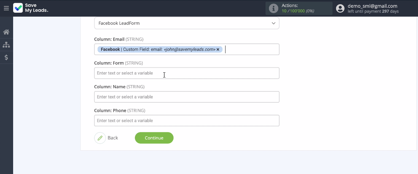Expand the Facebook LeadForm dropdown

187,23
